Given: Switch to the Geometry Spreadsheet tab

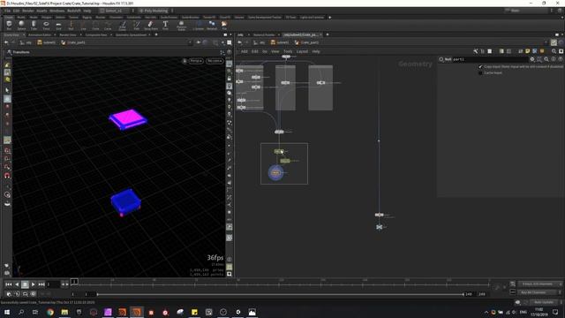Looking at the screenshot, I should coord(131,35).
